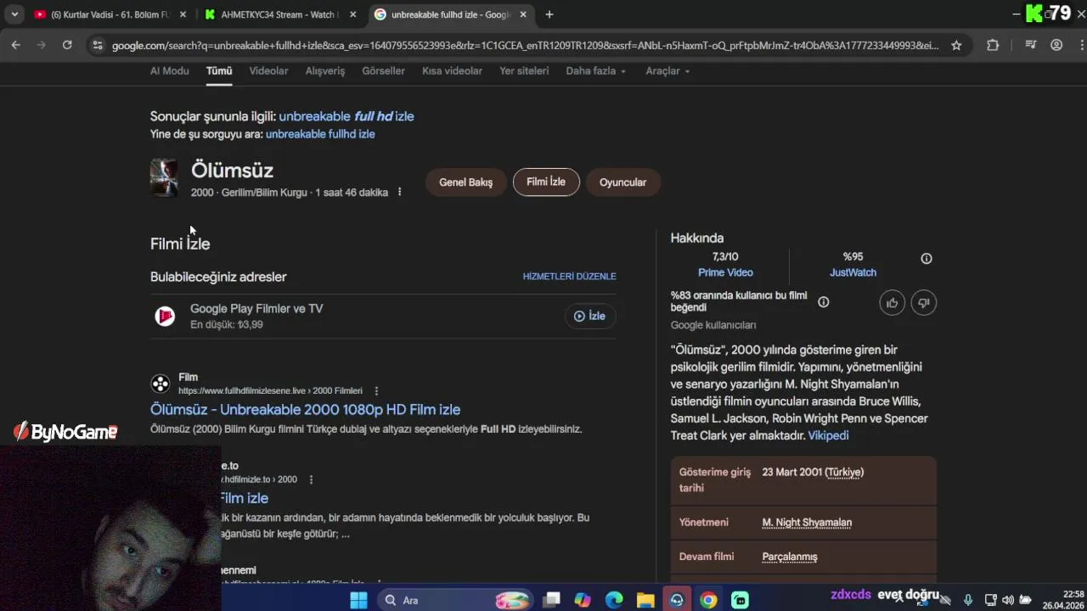1087x611 pixels.
Task: Open File Explorer from the taskbar
Action: point(645,600)
